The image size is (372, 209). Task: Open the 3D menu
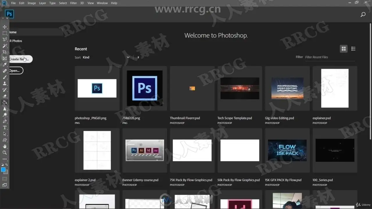click(82, 3)
